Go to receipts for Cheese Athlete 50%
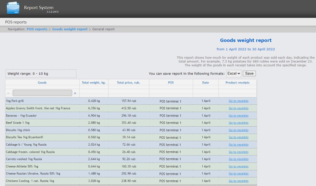Viewport: 316px width, 186px height. click(238, 166)
